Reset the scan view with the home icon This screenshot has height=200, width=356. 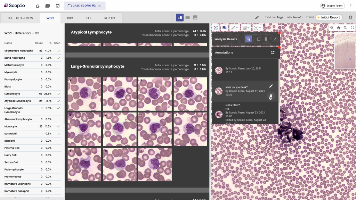pos(339,27)
